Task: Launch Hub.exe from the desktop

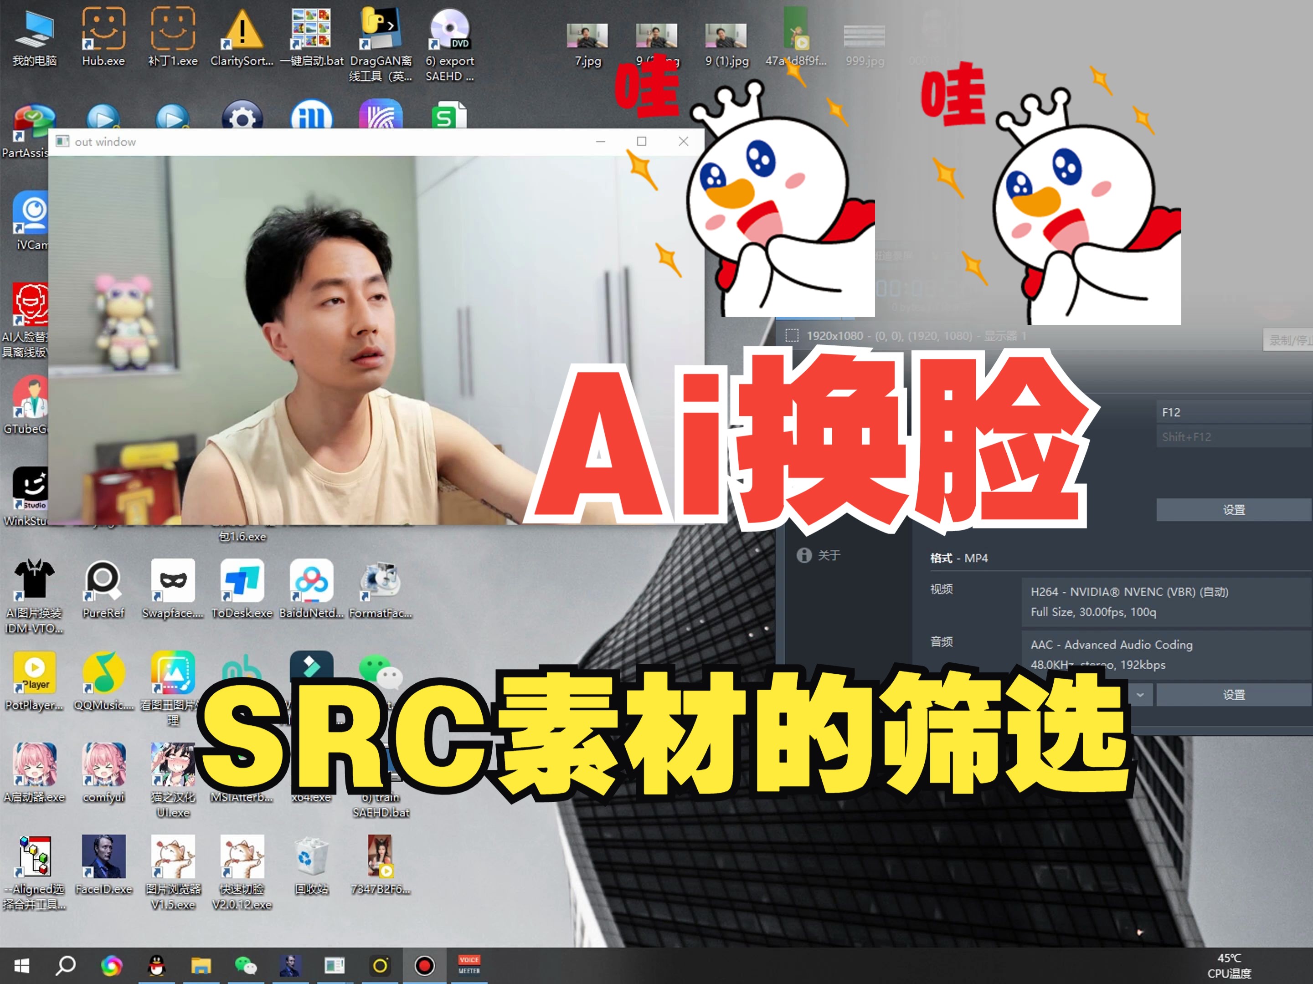Action: pyautogui.click(x=103, y=37)
